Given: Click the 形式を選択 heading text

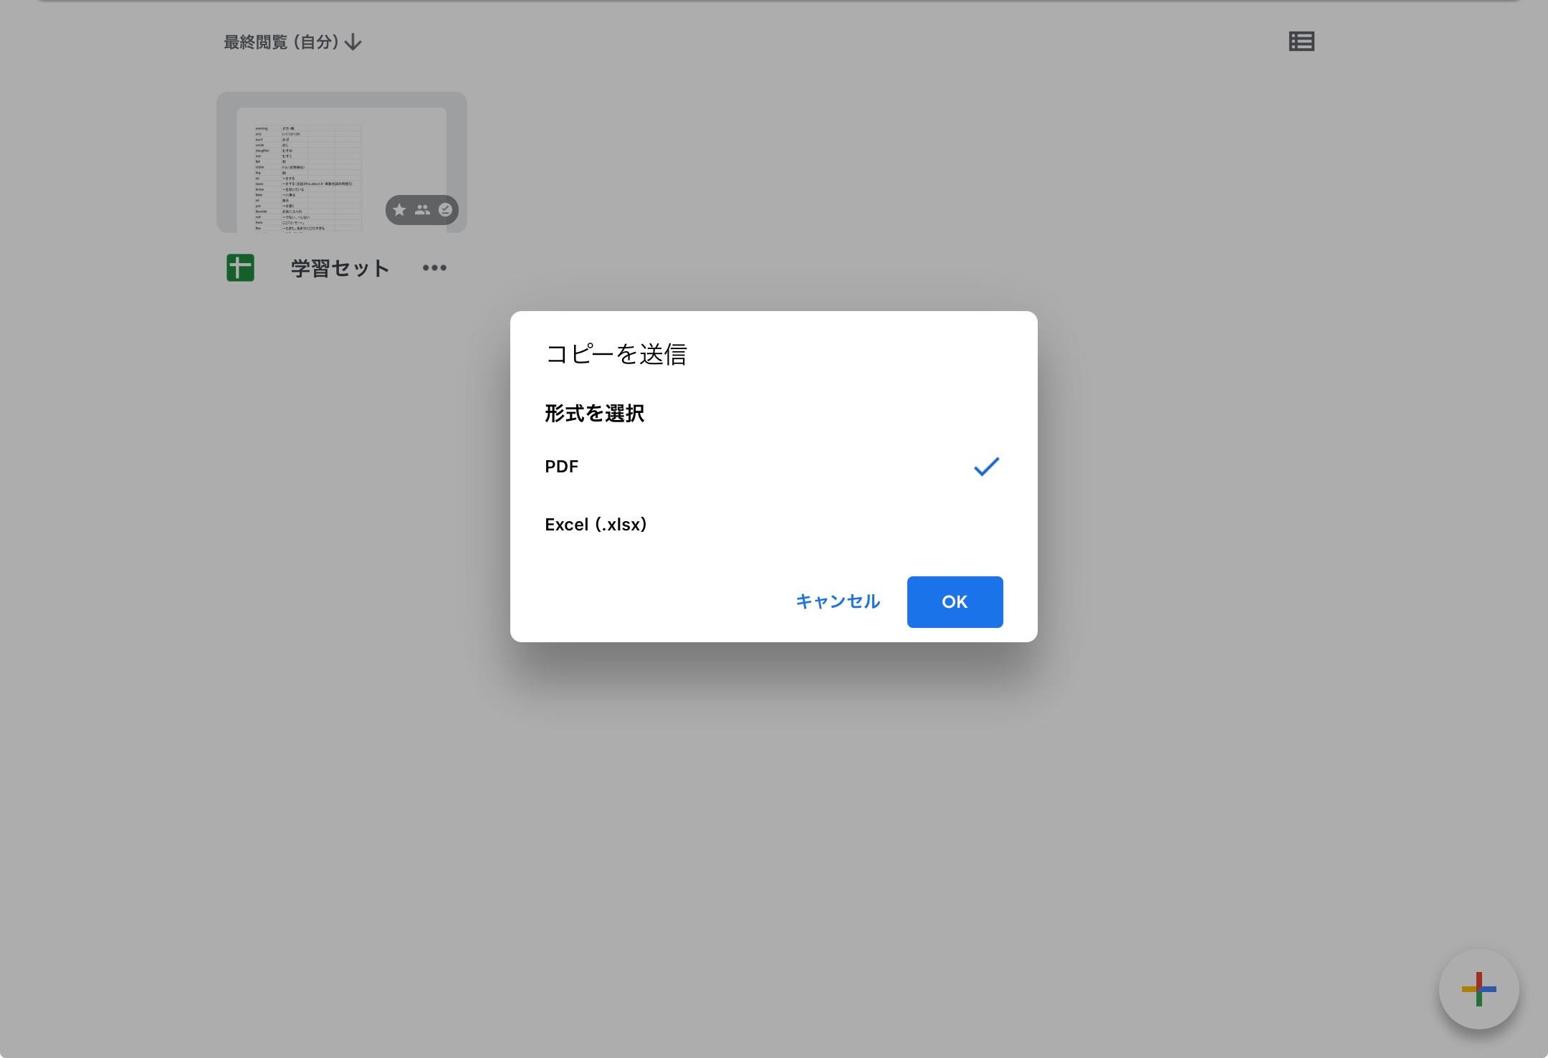Looking at the screenshot, I should pos(594,414).
